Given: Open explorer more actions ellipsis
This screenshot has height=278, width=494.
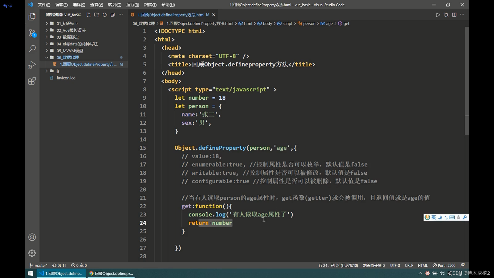Looking at the screenshot, I should tap(121, 15).
